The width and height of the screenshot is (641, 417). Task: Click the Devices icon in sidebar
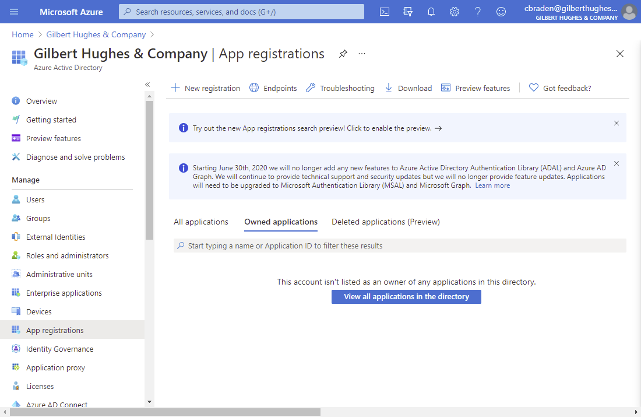click(x=16, y=311)
